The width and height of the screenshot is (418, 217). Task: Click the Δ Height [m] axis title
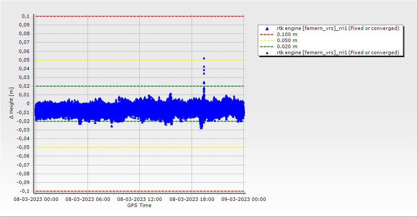click(12, 103)
